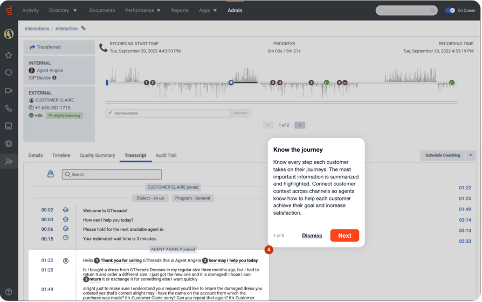This screenshot has height=302, width=482.
Task: Open the Interactions breadcrumb link
Action: point(37,29)
